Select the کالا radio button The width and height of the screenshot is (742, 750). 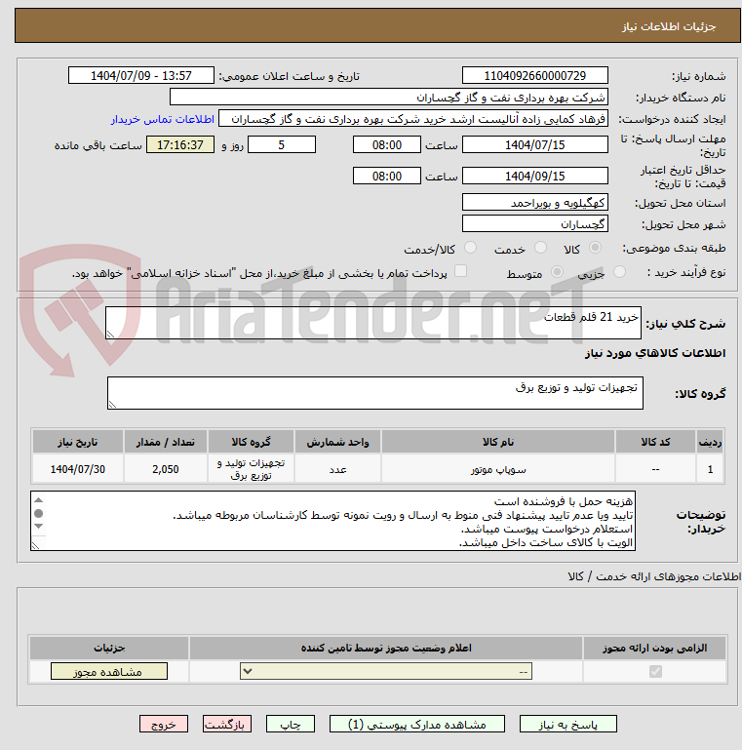click(x=595, y=248)
